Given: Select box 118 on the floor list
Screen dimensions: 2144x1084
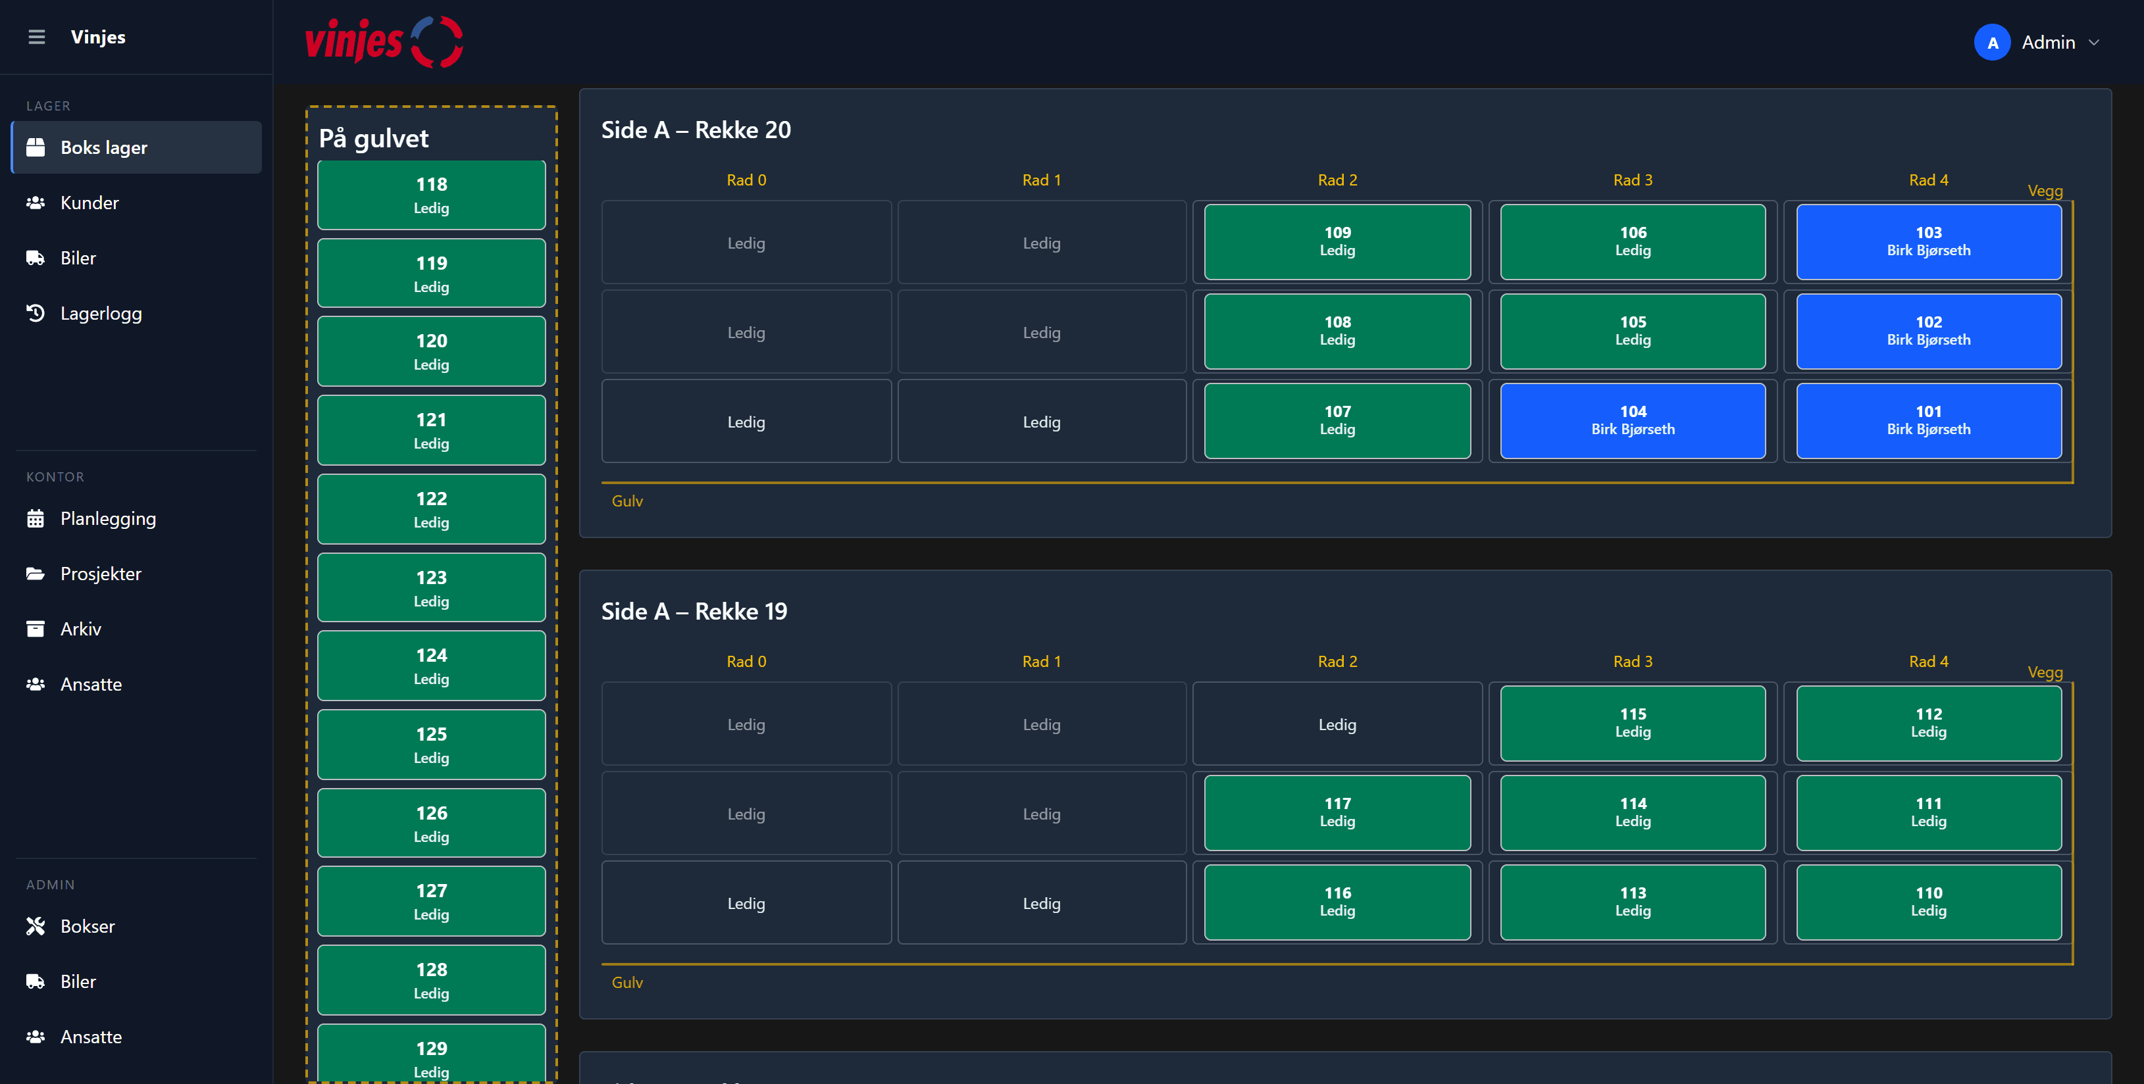Looking at the screenshot, I should pyautogui.click(x=431, y=195).
